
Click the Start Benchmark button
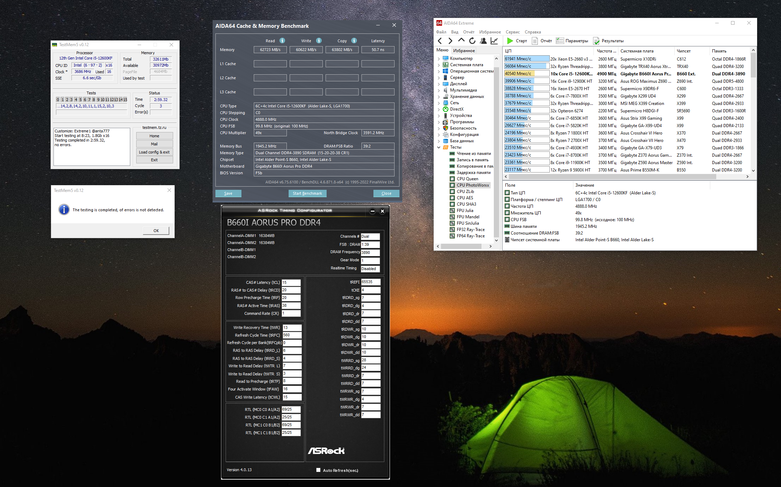click(307, 193)
